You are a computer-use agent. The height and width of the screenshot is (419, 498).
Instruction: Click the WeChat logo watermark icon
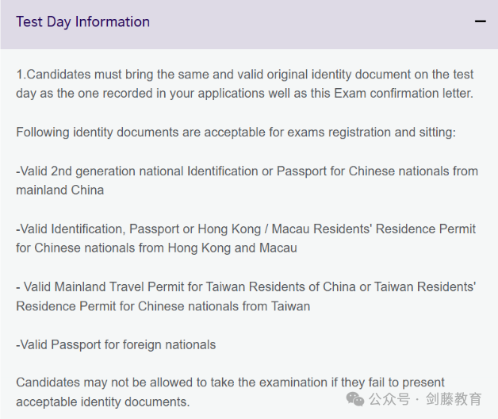click(354, 399)
